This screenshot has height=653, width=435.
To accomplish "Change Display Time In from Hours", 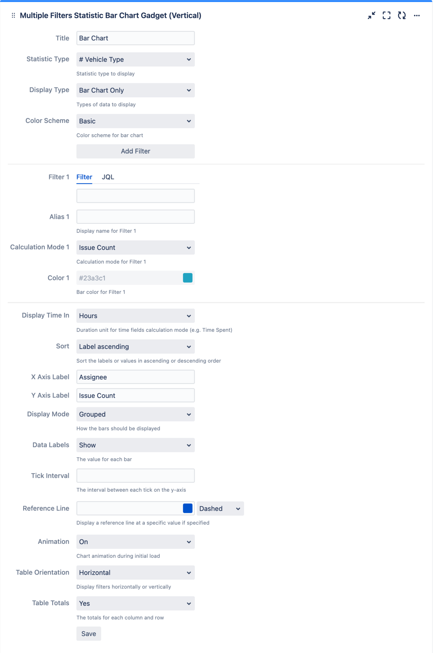I will click(x=135, y=316).
